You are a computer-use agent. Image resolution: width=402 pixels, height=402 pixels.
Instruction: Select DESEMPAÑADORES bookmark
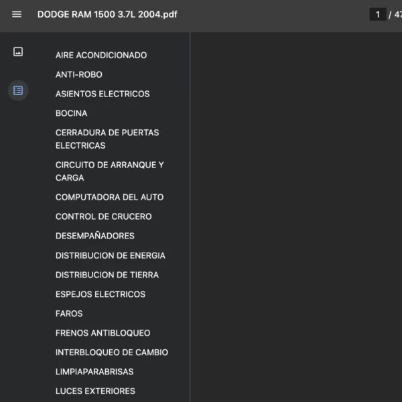click(95, 236)
